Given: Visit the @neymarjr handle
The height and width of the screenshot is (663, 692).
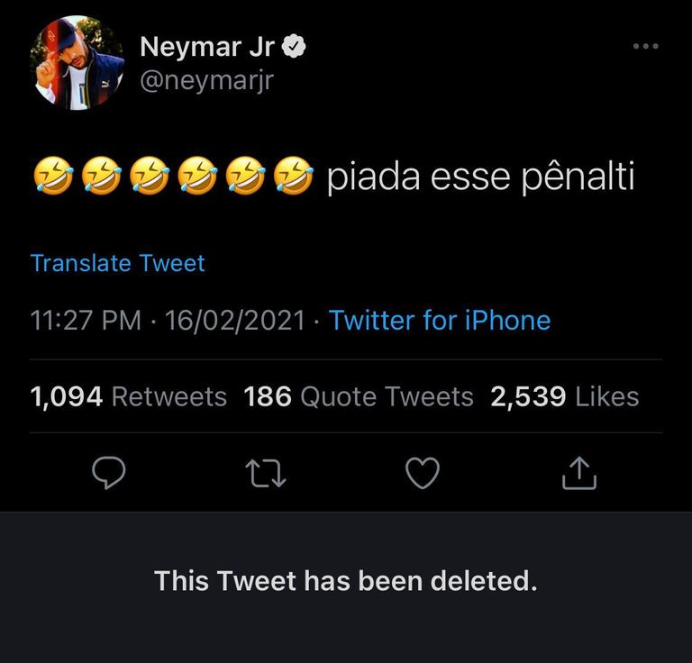Looking at the screenshot, I should (206, 80).
